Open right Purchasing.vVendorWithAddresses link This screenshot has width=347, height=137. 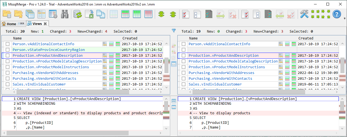tap(221, 73)
